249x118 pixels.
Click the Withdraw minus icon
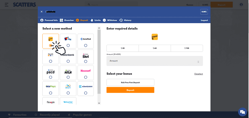104,20
